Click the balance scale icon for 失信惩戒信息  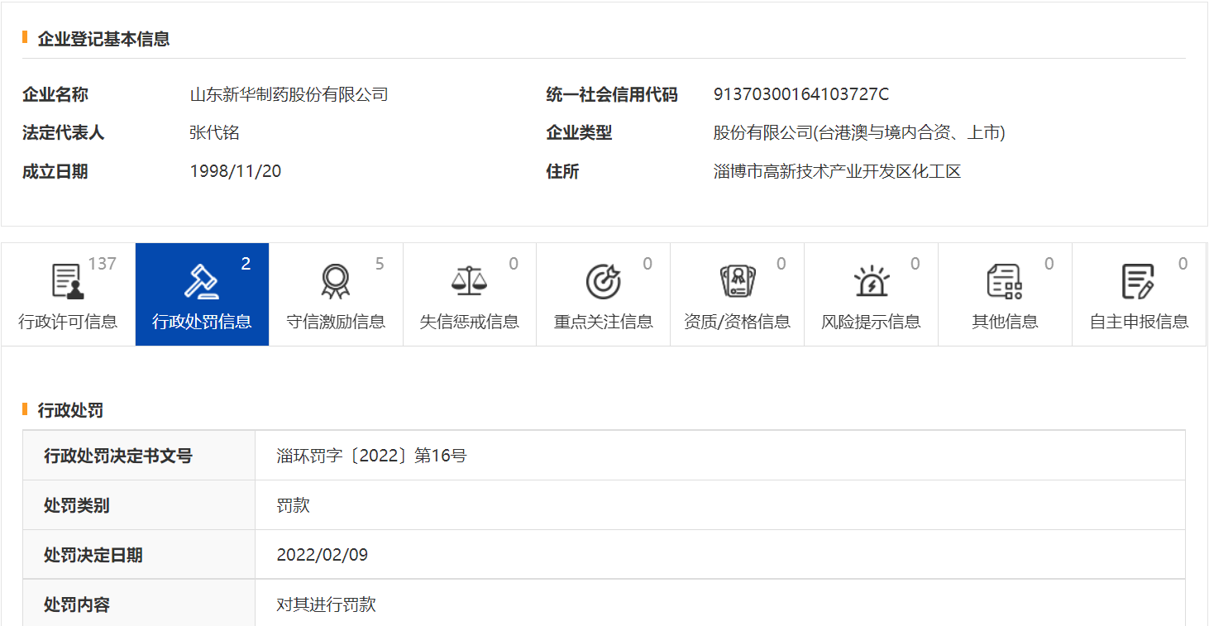pos(470,281)
